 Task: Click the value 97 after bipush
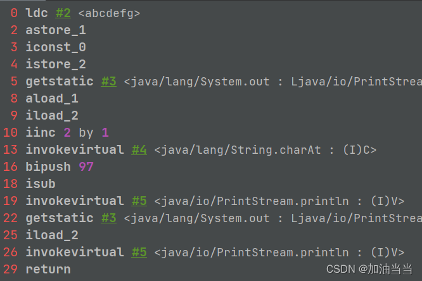pos(86,166)
